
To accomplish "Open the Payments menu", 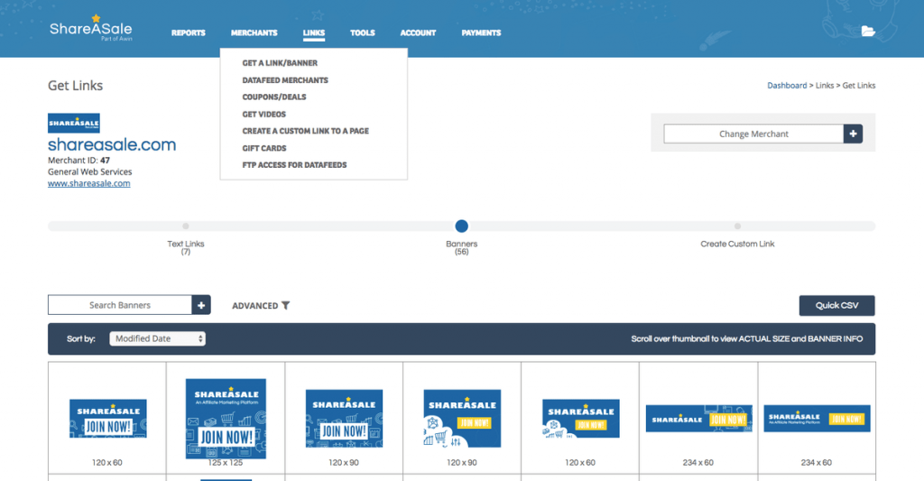I will (481, 33).
